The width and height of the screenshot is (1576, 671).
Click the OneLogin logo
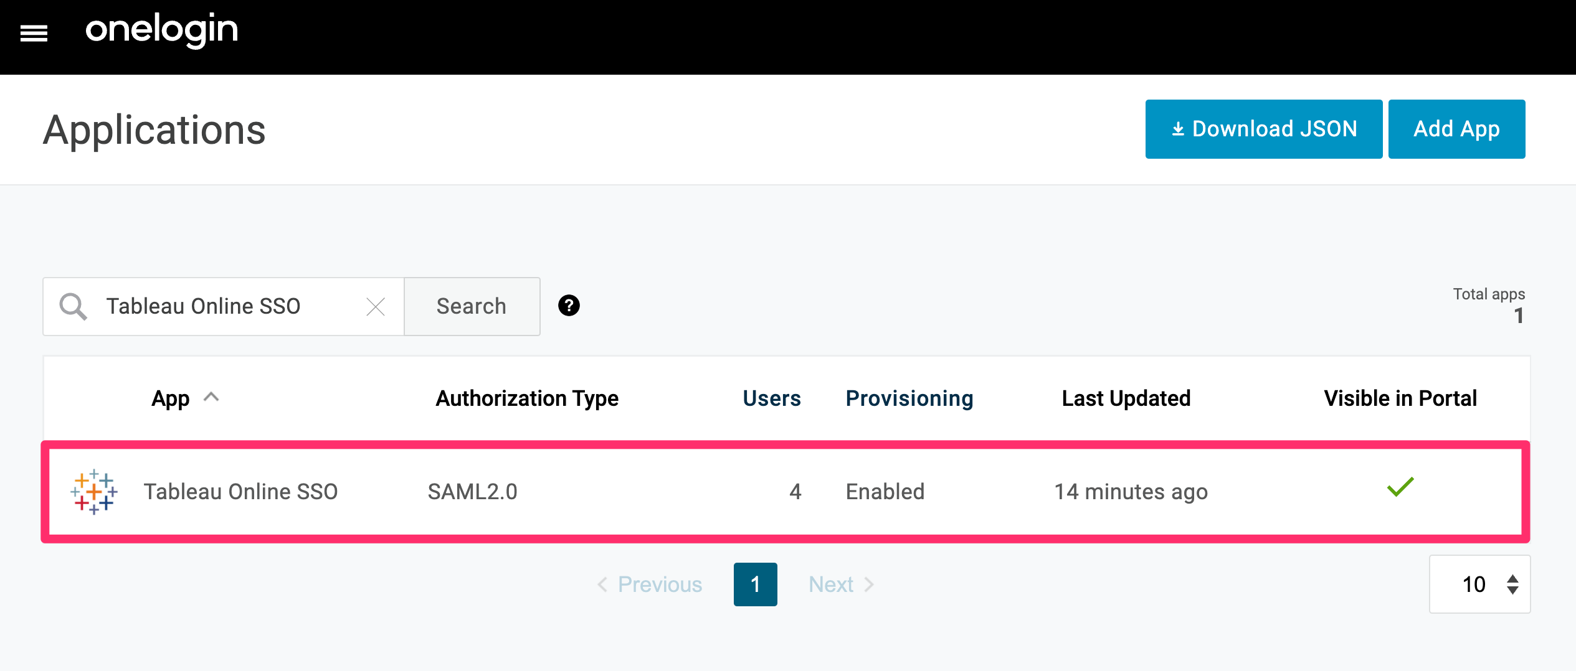point(162,30)
